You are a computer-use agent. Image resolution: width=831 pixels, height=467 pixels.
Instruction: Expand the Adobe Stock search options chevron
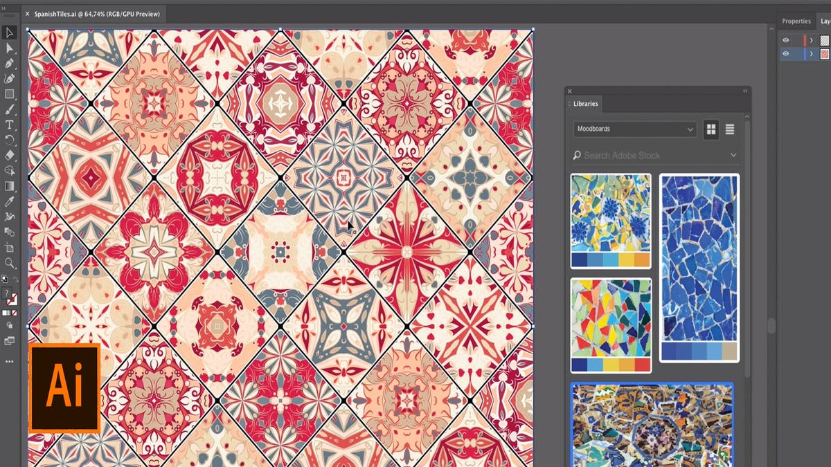(733, 155)
